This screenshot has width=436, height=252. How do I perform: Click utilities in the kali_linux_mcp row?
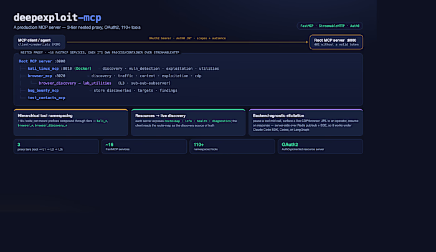[209, 69]
